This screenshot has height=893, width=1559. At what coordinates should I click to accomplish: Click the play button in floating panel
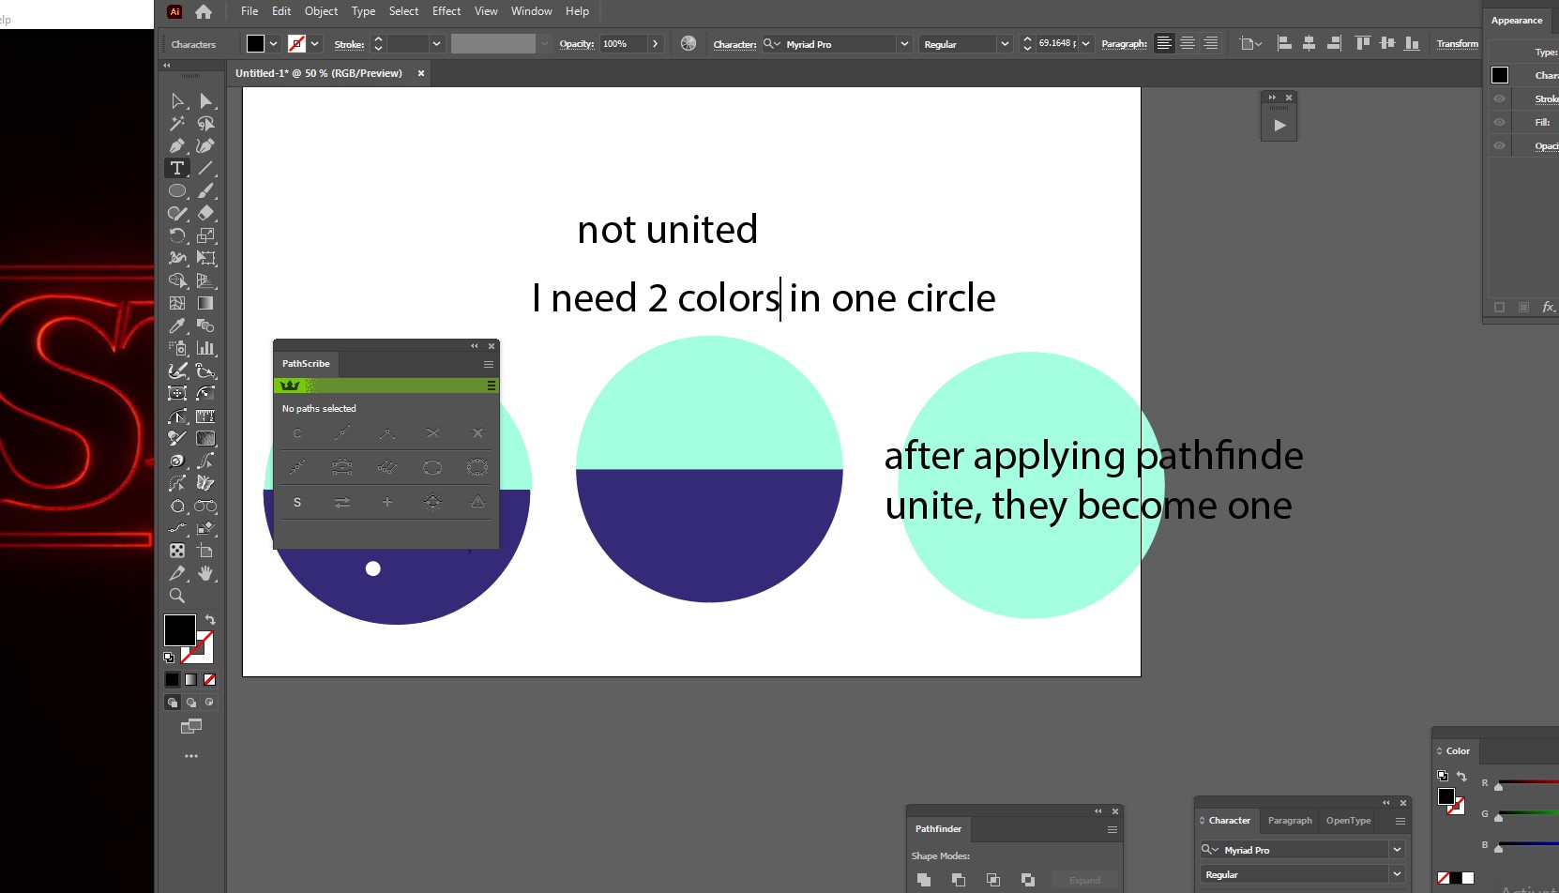(x=1279, y=125)
